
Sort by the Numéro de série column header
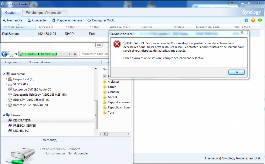click(212, 27)
